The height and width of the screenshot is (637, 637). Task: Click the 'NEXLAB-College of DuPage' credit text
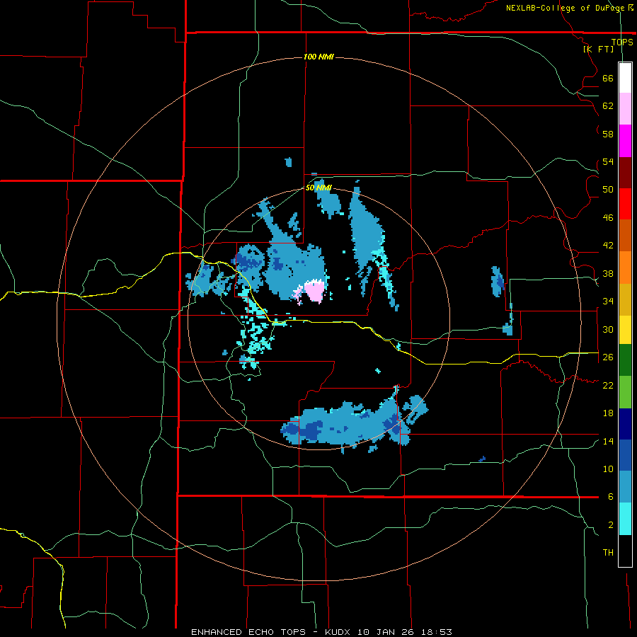564,8
